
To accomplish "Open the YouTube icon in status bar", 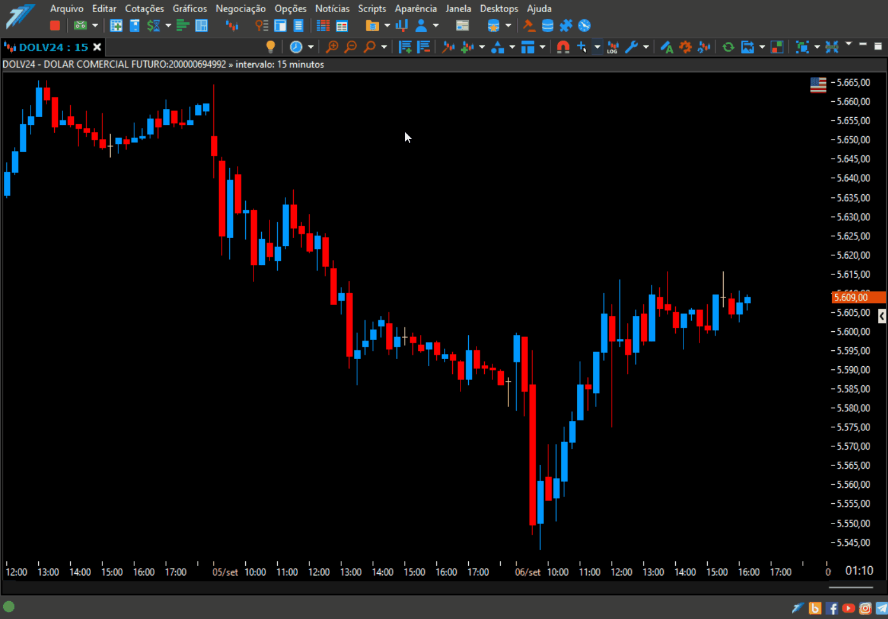I will [x=849, y=608].
